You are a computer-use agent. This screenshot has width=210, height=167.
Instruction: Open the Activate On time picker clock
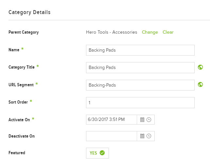(x=149, y=120)
